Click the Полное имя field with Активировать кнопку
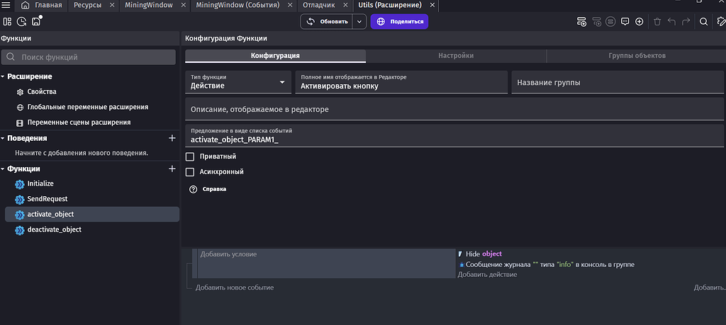The width and height of the screenshot is (726, 325). click(x=401, y=82)
